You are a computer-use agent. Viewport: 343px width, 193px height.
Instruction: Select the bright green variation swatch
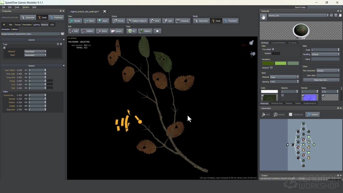pyautogui.click(x=280, y=63)
